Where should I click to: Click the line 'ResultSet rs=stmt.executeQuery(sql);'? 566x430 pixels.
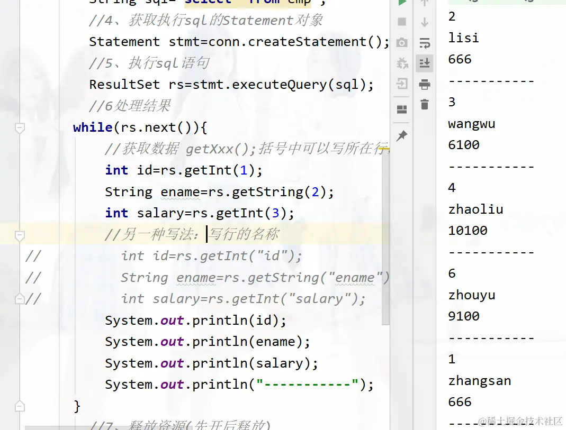click(231, 85)
